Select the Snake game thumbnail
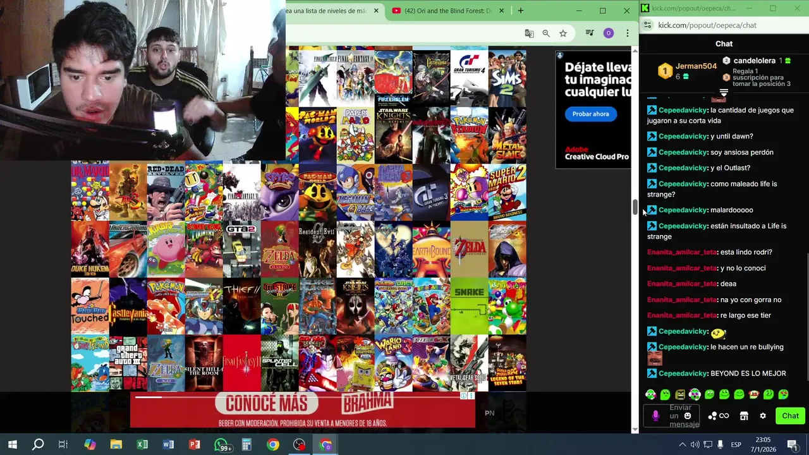 coord(469,306)
